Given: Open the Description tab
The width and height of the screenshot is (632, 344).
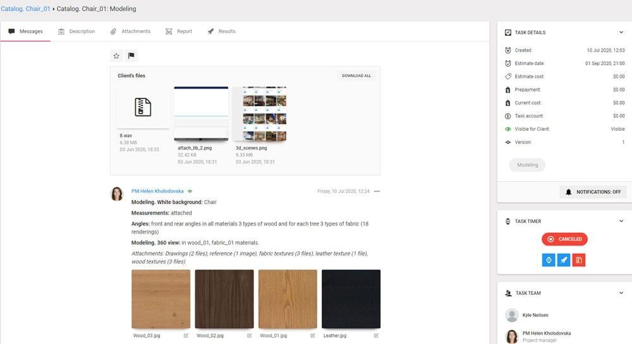Looking at the screenshot, I should [x=76, y=32].
